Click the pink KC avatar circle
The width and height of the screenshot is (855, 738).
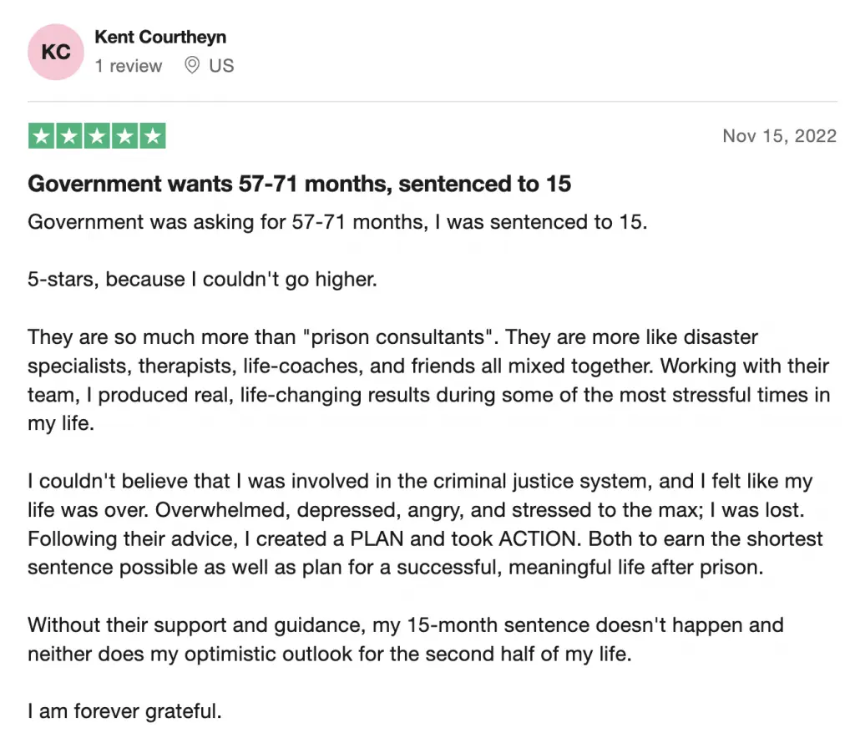click(56, 52)
